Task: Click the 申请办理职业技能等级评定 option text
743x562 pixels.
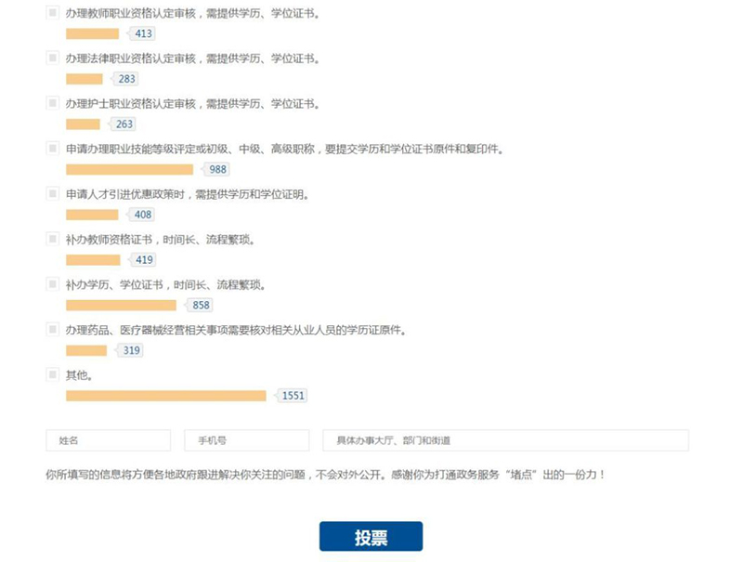Action: [284, 150]
